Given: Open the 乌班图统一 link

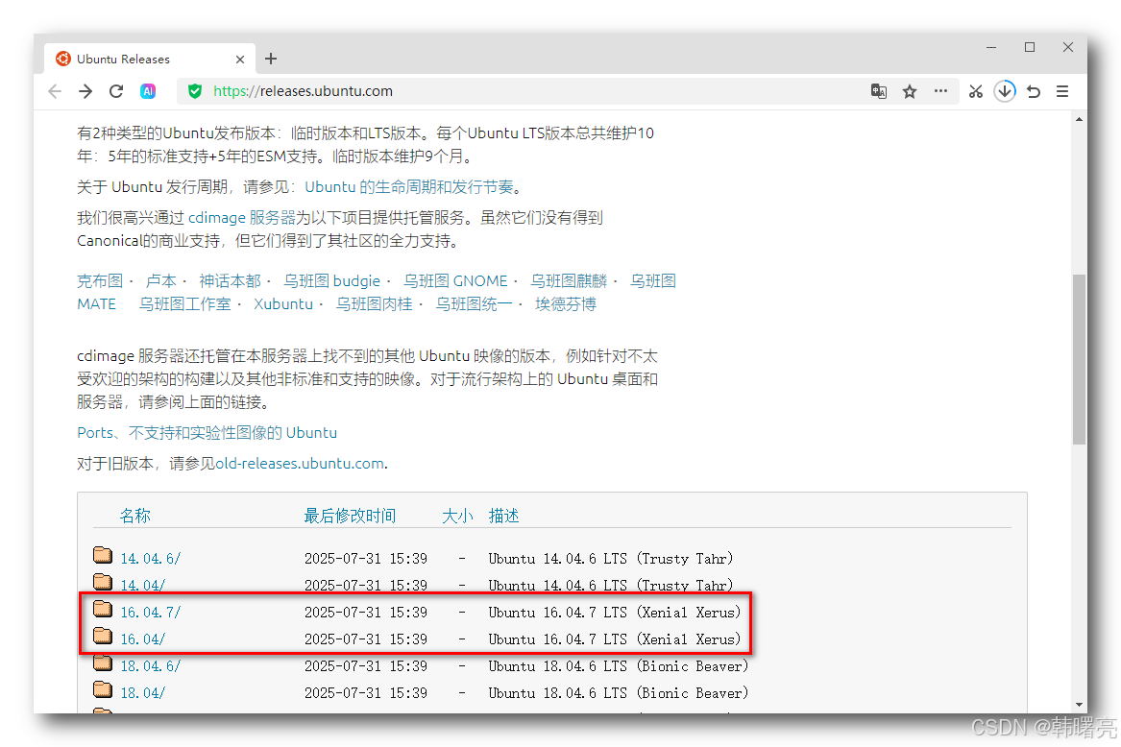Looking at the screenshot, I should point(474,304).
